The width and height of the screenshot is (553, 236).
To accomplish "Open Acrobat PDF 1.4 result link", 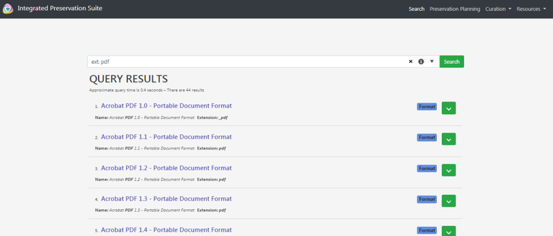I will coord(166,230).
